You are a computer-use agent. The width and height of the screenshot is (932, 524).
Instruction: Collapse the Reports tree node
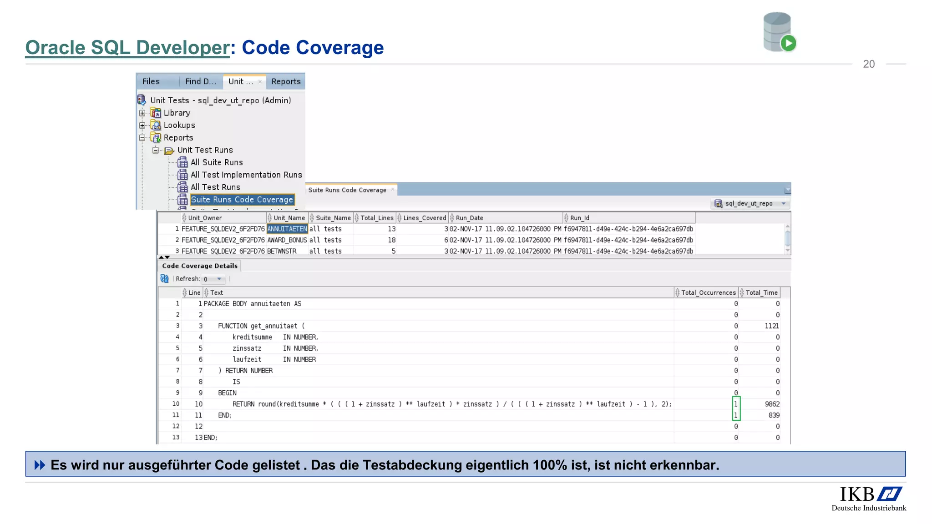point(142,137)
